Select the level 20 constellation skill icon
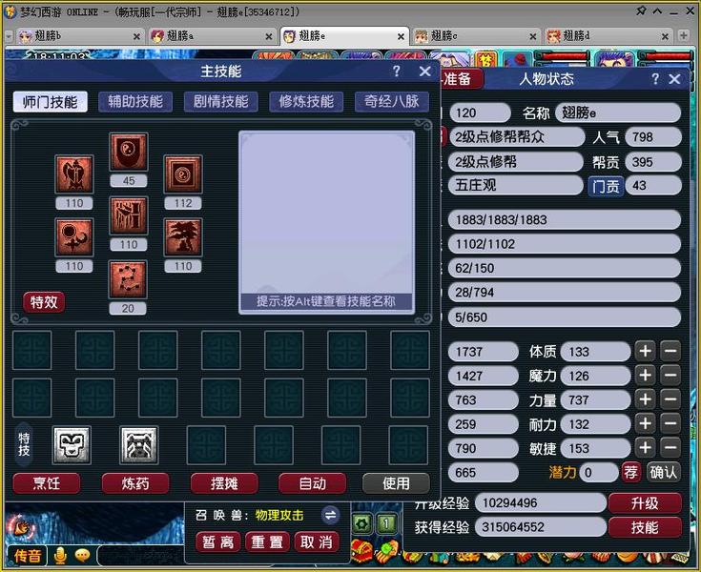The width and height of the screenshot is (701, 572). tap(128, 279)
